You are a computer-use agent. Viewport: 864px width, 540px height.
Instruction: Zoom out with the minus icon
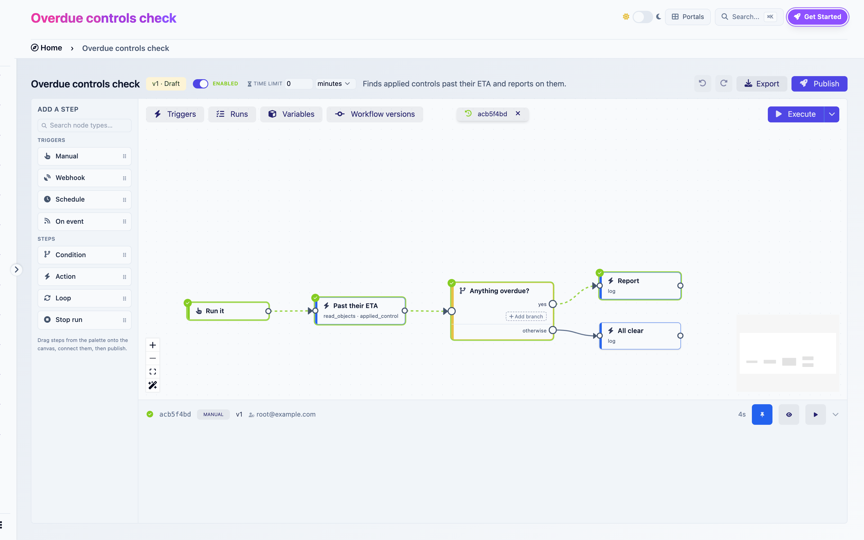click(x=153, y=358)
